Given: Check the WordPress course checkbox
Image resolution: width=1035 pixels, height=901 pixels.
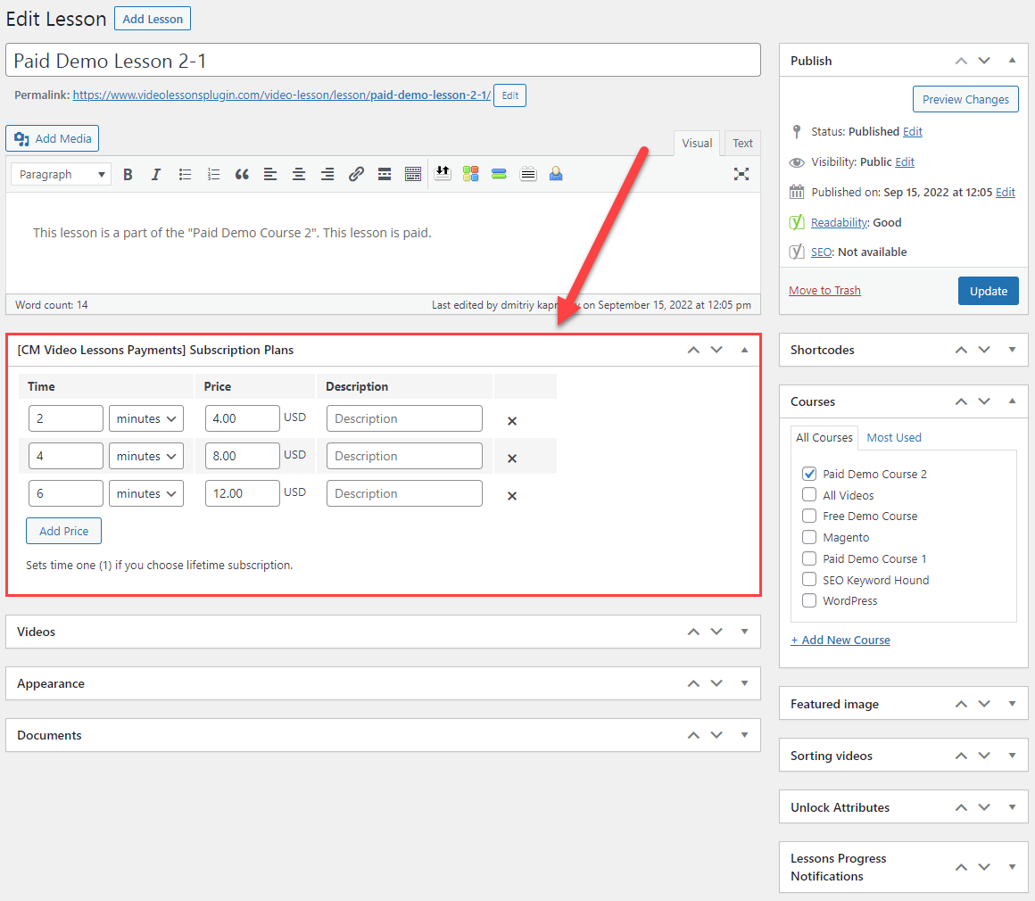Looking at the screenshot, I should coord(809,600).
